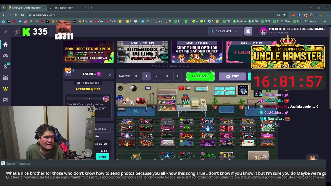Click the hamster mascot icon at the bottom right
The height and width of the screenshot is (186, 331).
313,157
